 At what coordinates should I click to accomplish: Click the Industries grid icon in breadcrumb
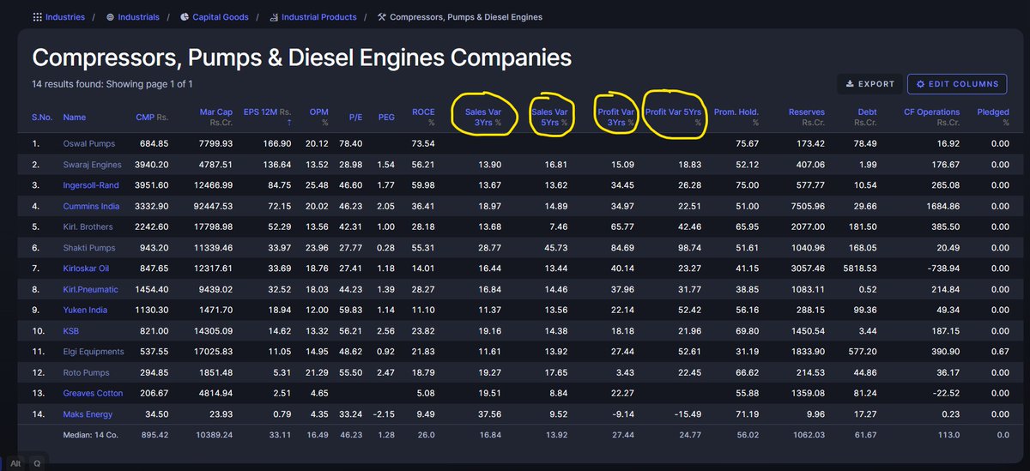click(x=37, y=17)
